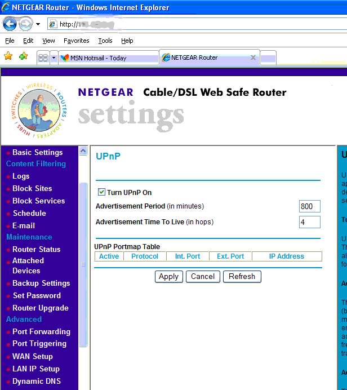Screen dimensions: 347x390
Task: Click the Advertisement Time To Live field
Action: click(309, 222)
